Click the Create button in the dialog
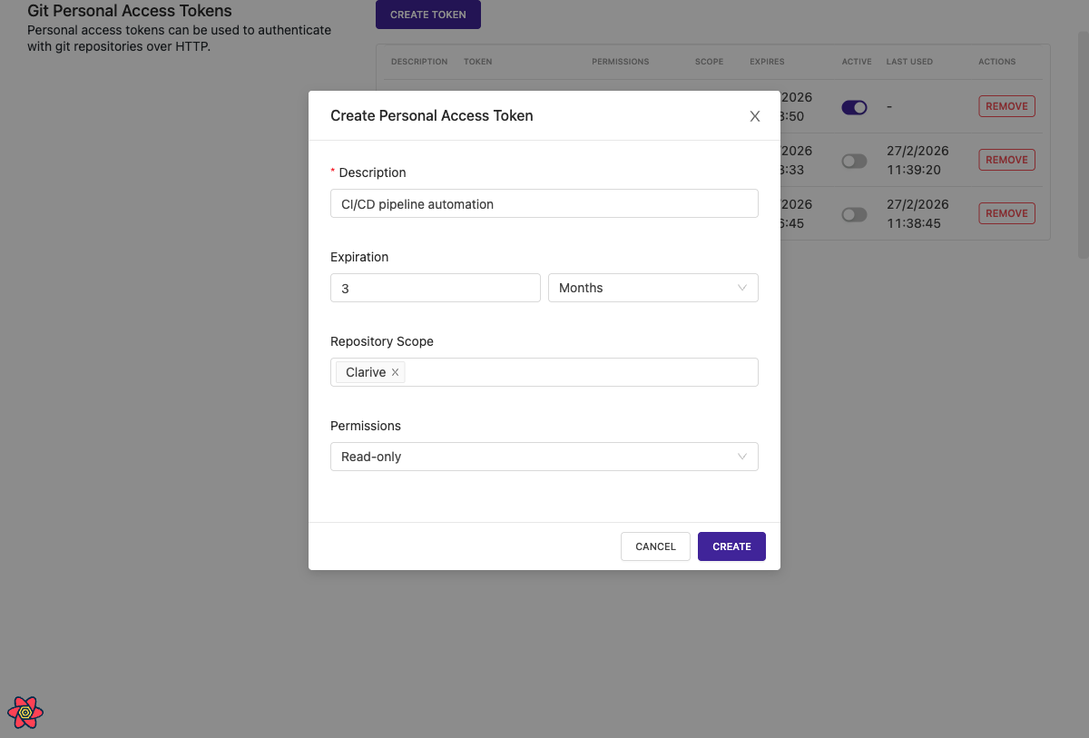The image size is (1089, 738). click(731, 546)
